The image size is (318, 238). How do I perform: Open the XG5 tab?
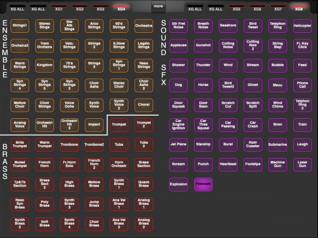(x=236, y=8)
